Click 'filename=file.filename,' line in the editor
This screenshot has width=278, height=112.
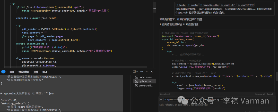coord(39,66)
